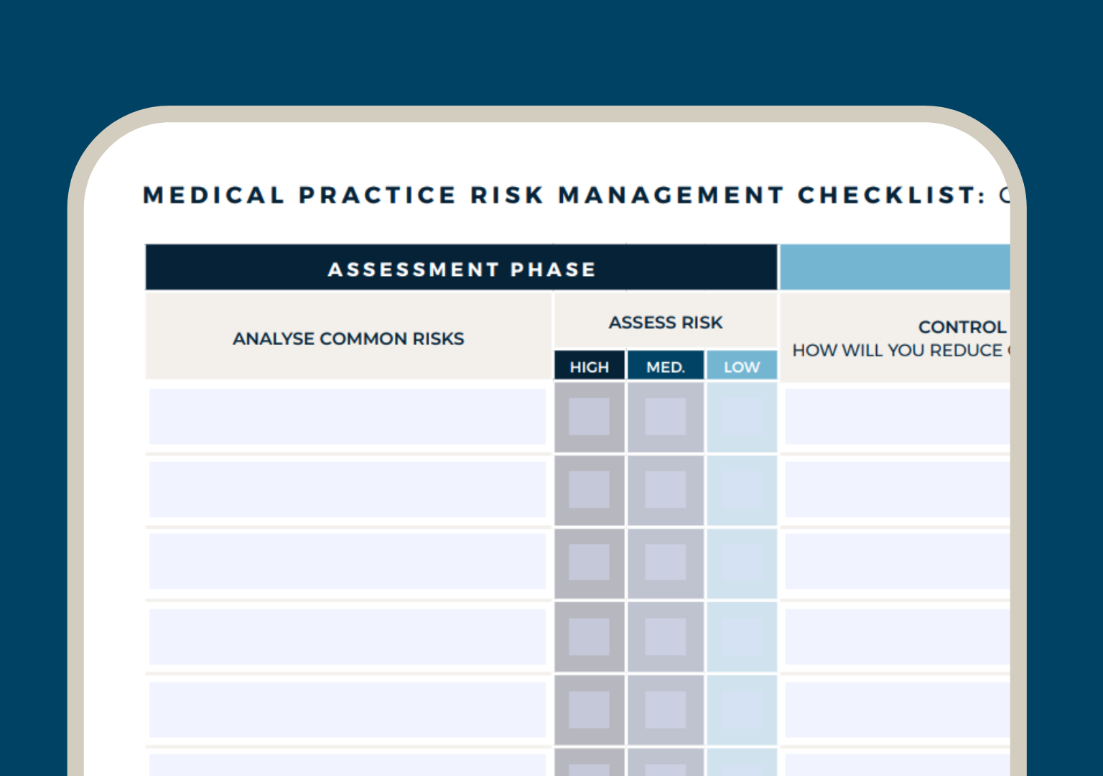Select the HIGH checkbox in fifth row
This screenshot has height=776, width=1103.
(x=589, y=710)
